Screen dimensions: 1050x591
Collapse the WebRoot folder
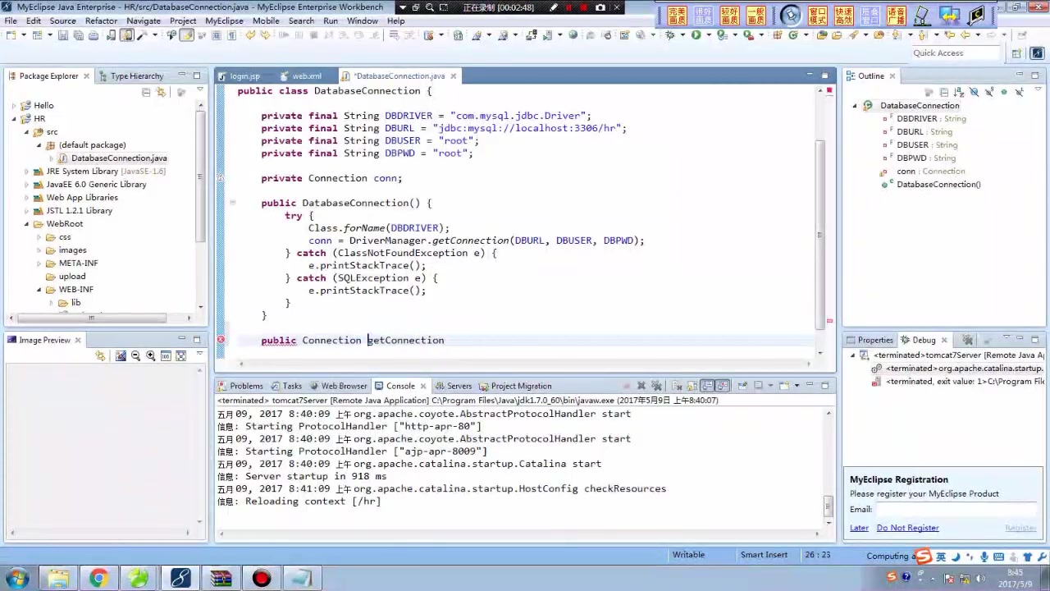[26, 224]
